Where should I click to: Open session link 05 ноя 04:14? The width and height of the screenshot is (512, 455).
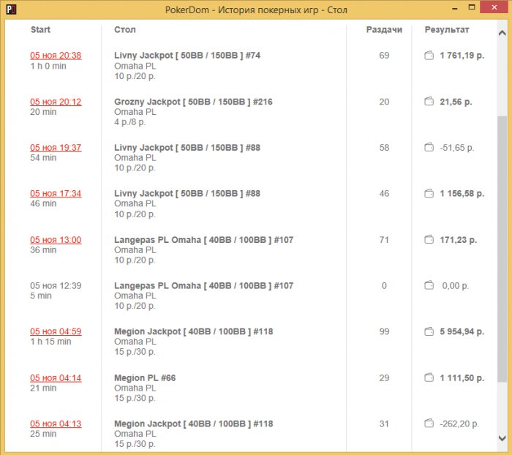(56, 378)
